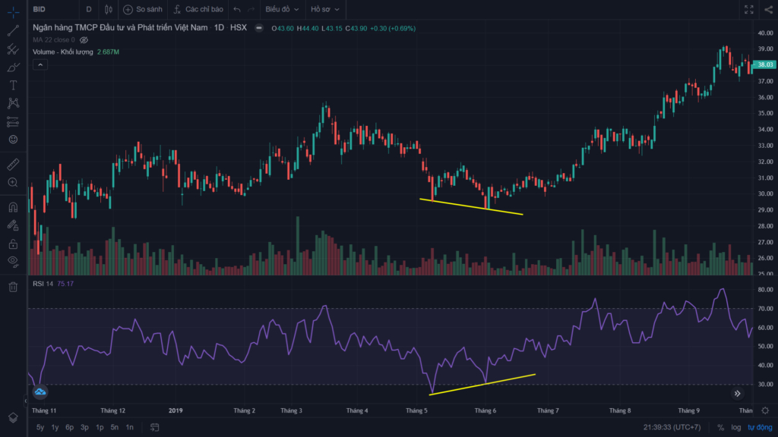Screen dimensions: 778x437
Task: Expand the left toolbar collapse arrow
Action: point(25,401)
